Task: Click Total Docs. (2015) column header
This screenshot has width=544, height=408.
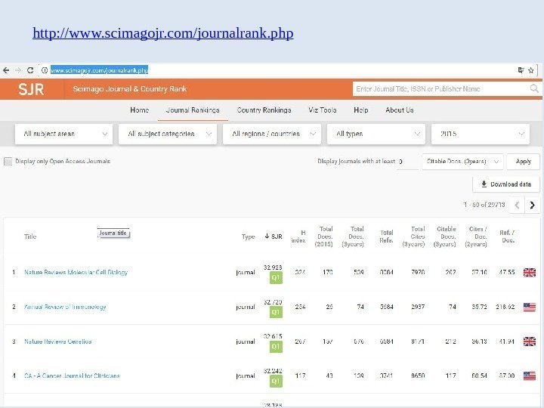Action: pos(323,236)
